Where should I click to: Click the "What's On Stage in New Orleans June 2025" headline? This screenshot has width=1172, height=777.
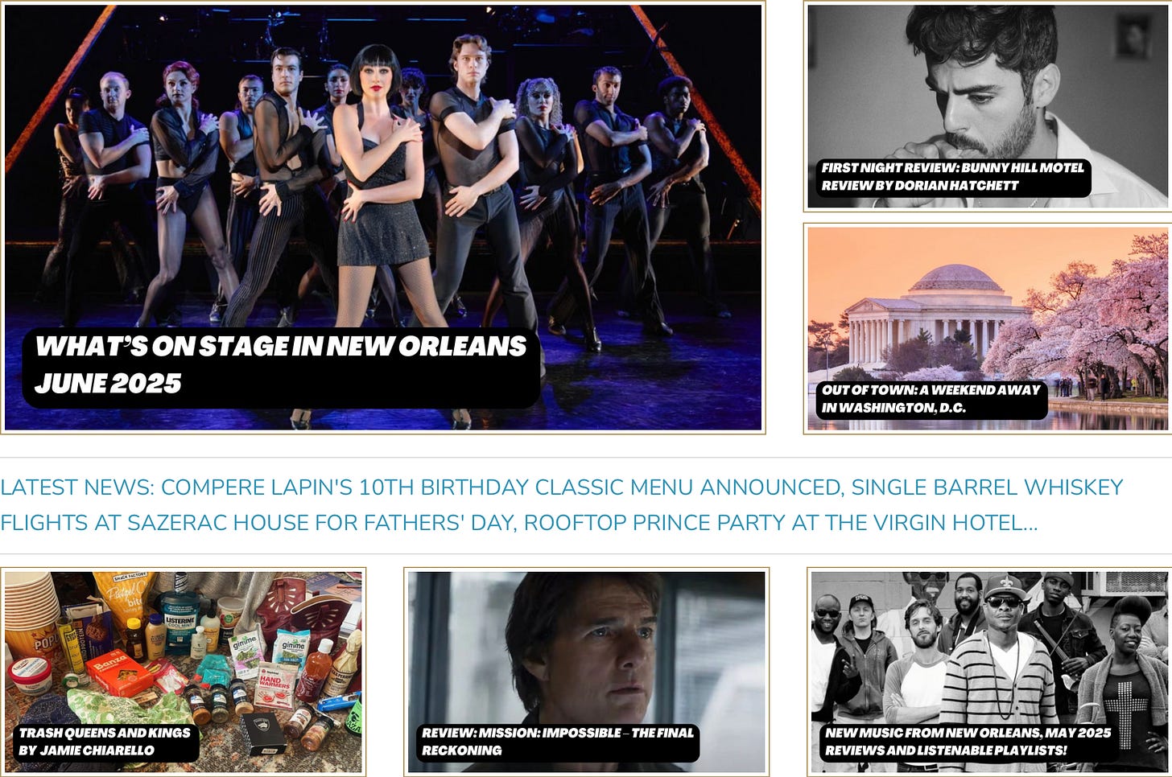(x=280, y=364)
